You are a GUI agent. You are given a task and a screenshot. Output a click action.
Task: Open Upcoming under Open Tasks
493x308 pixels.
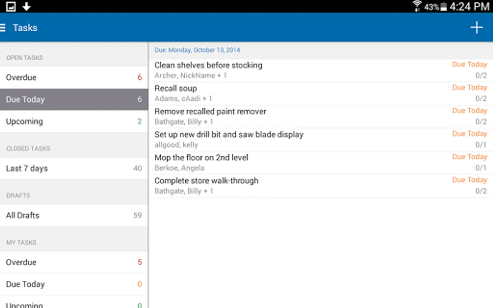74,121
